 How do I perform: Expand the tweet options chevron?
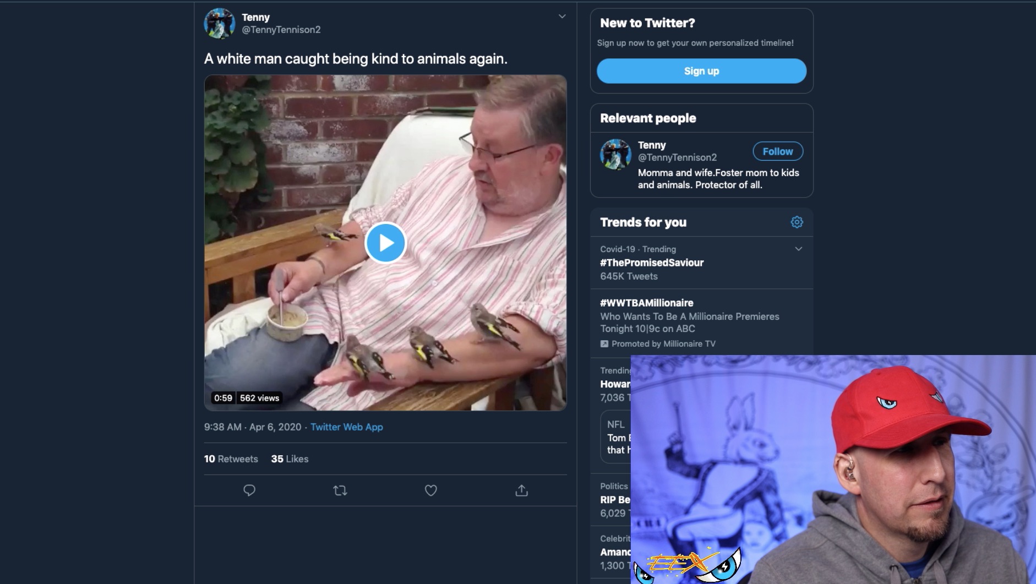(562, 17)
